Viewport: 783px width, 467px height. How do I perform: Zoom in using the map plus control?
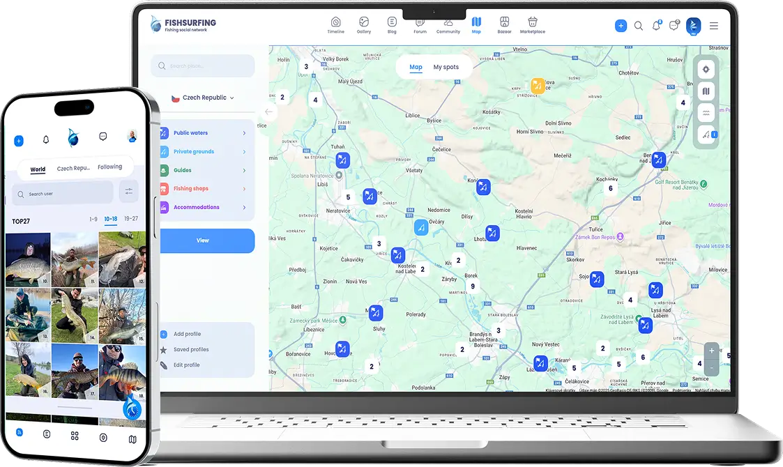711,351
